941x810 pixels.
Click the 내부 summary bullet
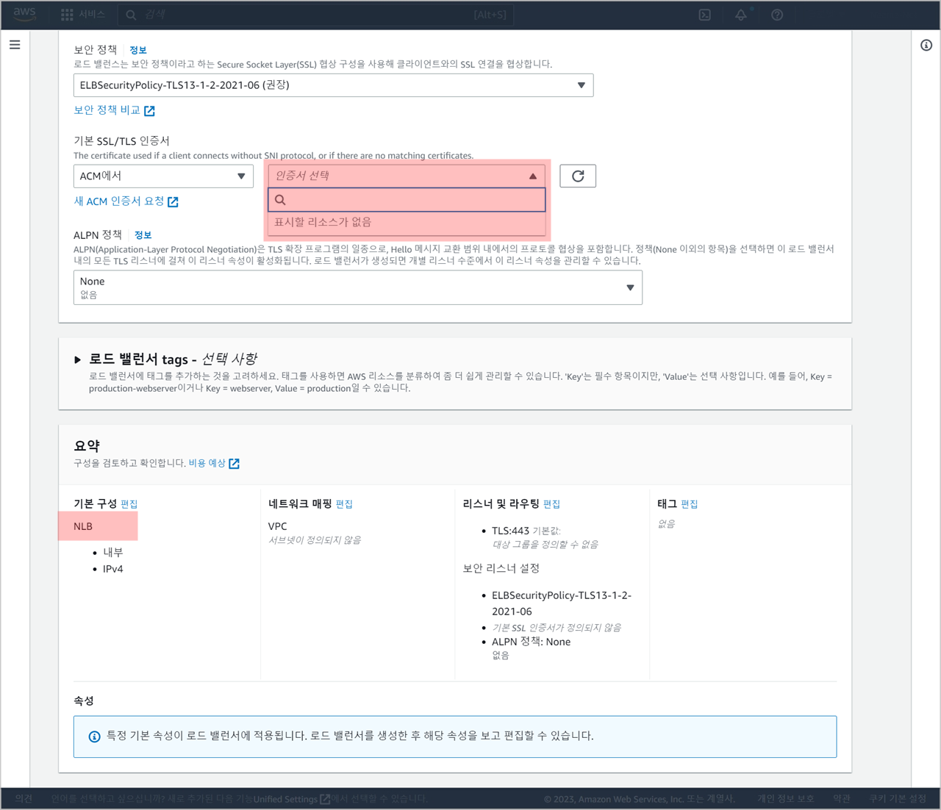[x=113, y=552]
